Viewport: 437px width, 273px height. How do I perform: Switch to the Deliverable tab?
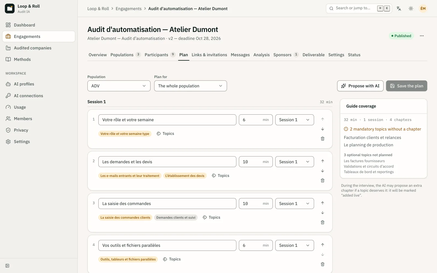click(314, 55)
